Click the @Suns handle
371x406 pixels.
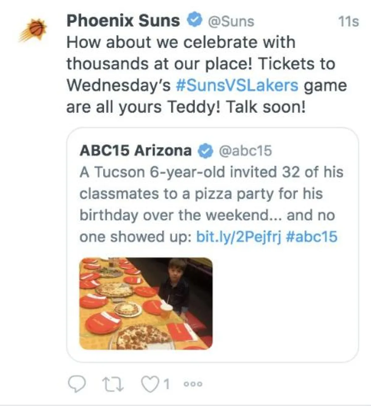231,22
